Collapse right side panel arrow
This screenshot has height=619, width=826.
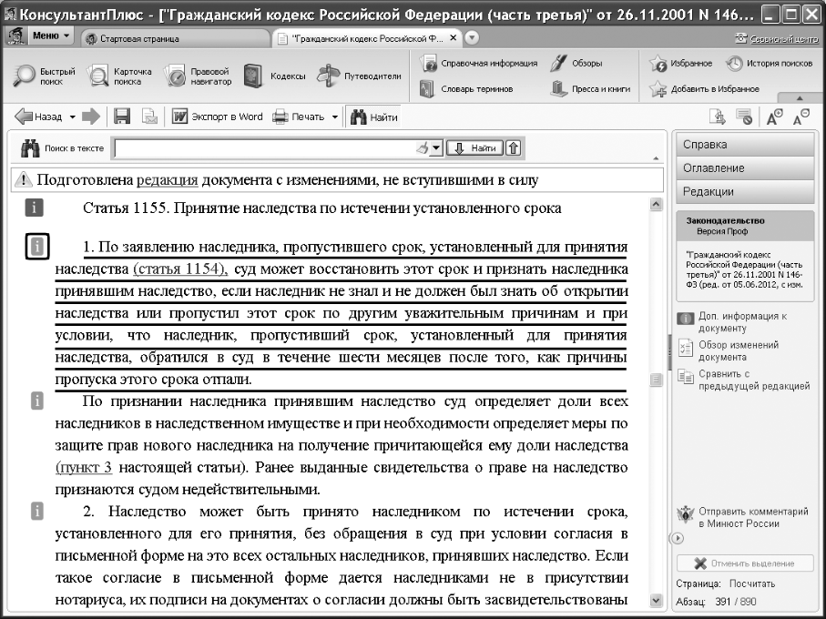coord(678,539)
